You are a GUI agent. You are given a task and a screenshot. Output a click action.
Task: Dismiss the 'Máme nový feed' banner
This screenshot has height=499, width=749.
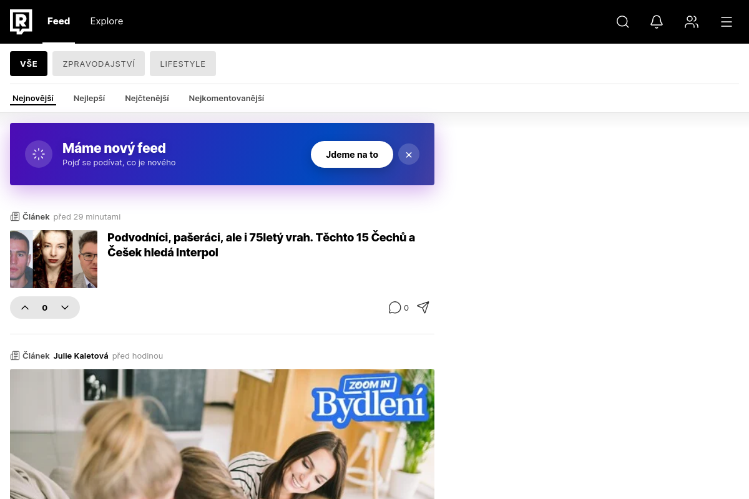pyautogui.click(x=409, y=155)
